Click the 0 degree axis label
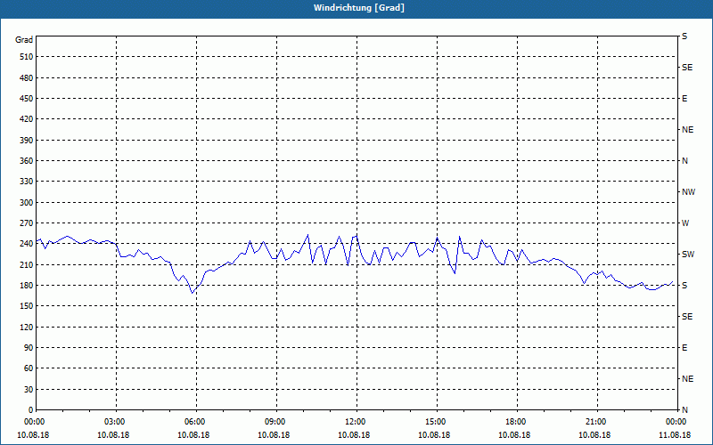Screen dimensions: 713x445 (31, 410)
